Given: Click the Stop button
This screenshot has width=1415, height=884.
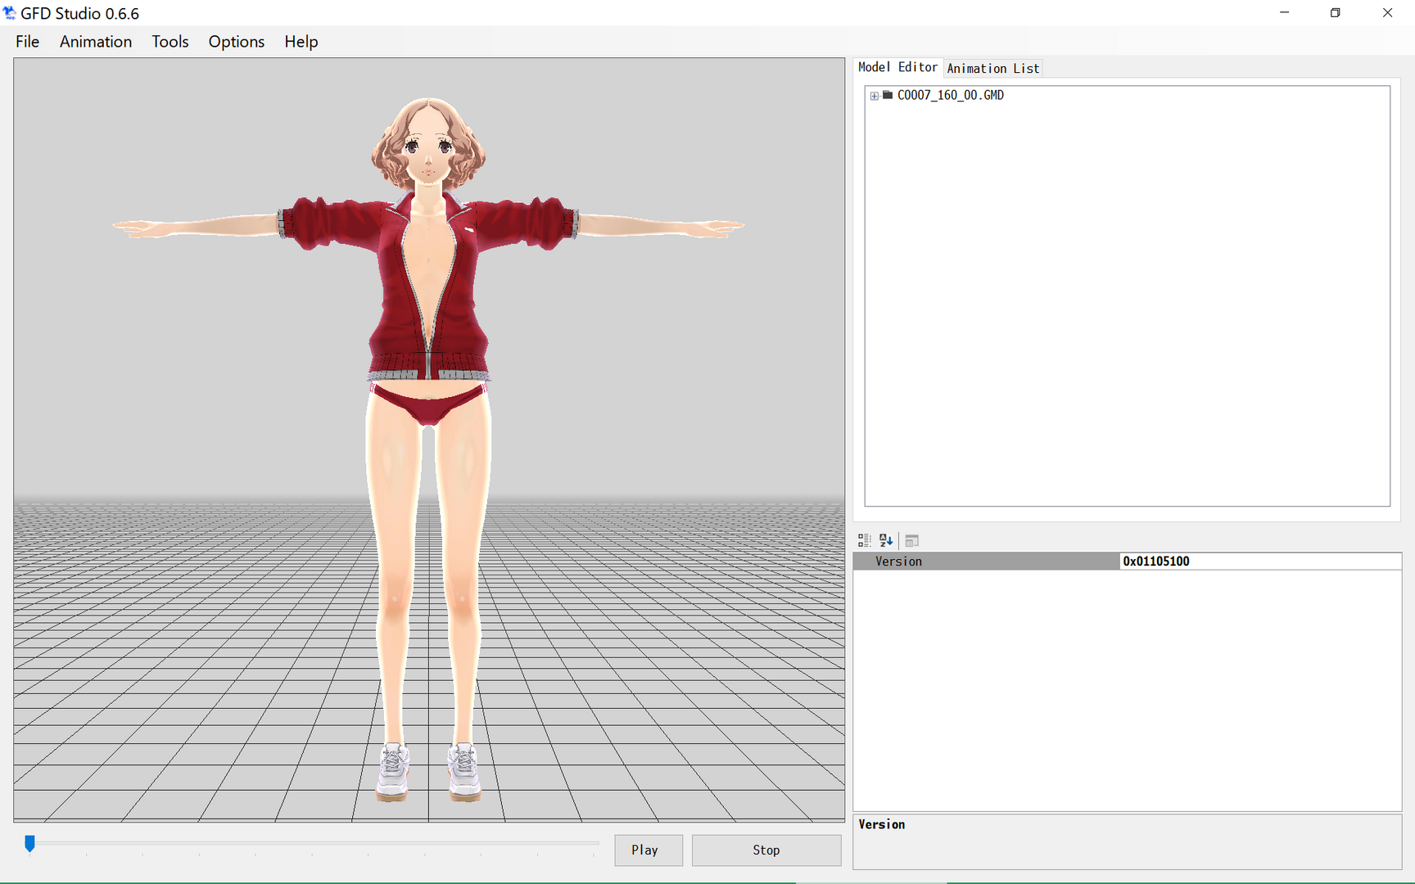Looking at the screenshot, I should click(x=766, y=850).
